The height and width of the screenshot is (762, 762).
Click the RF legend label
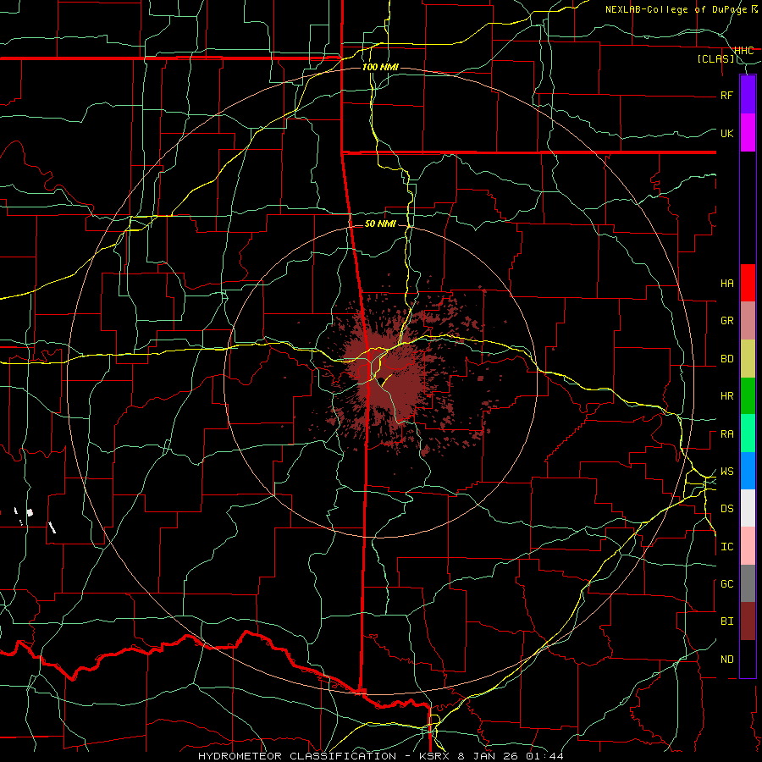726,96
